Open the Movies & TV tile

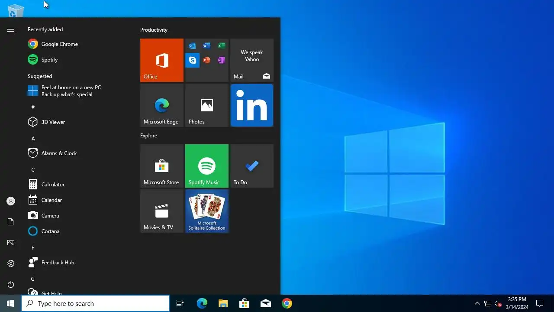tap(162, 211)
